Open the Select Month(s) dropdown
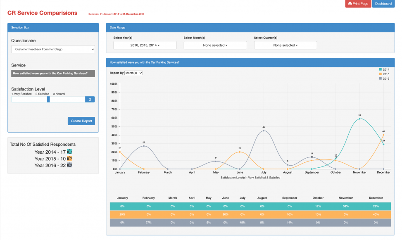 (x=215, y=45)
